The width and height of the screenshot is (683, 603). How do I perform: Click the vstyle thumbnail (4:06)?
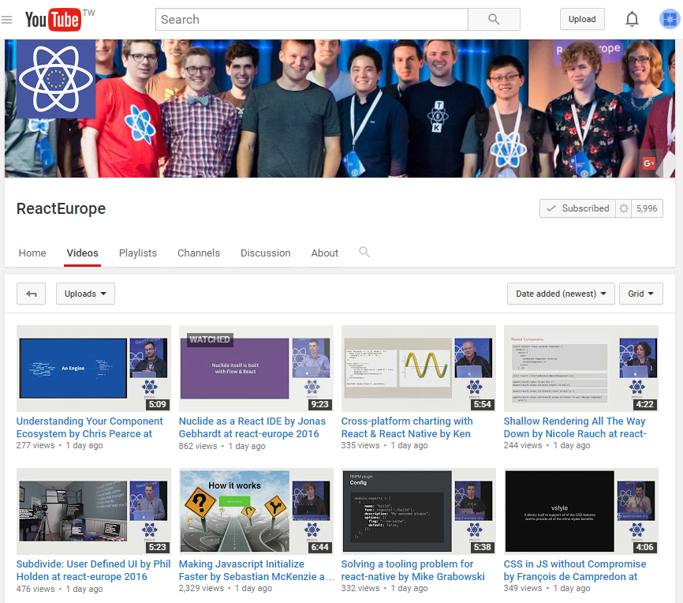click(581, 511)
